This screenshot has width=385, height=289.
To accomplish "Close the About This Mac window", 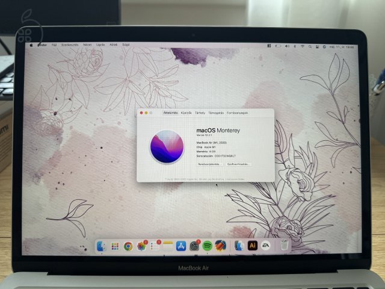I will pyautogui.click(x=141, y=113).
